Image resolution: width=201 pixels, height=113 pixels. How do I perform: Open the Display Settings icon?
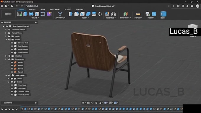coord(106,103)
